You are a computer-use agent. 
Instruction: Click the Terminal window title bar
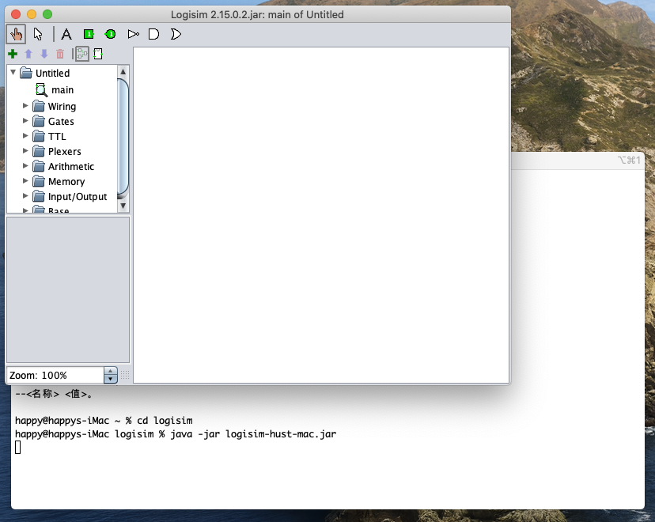pyautogui.click(x=577, y=161)
